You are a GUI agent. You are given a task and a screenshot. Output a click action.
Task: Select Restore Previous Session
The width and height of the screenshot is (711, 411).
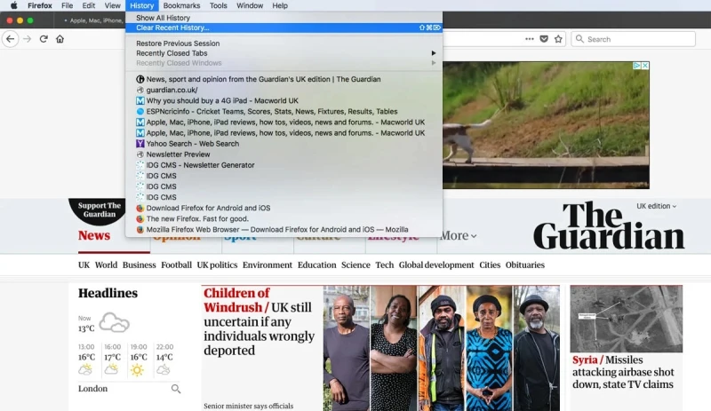(x=178, y=43)
